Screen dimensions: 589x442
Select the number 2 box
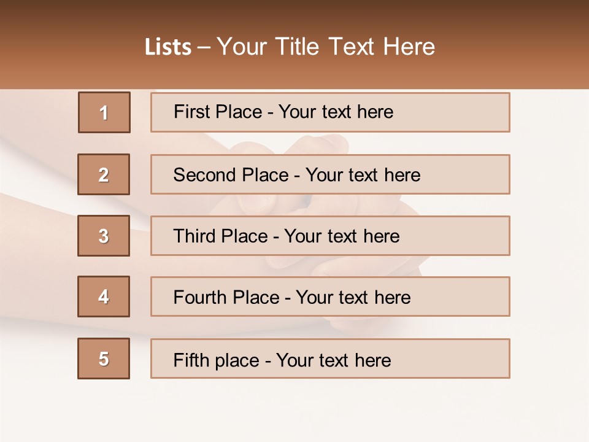[x=104, y=174]
